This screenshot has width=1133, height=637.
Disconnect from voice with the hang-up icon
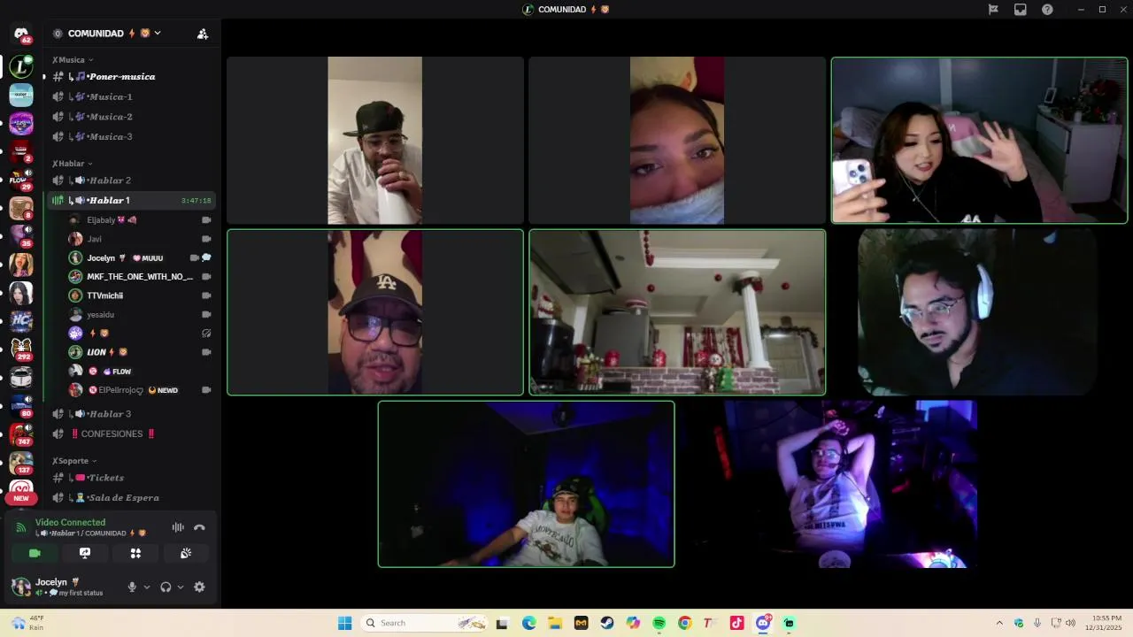tap(199, 527)
